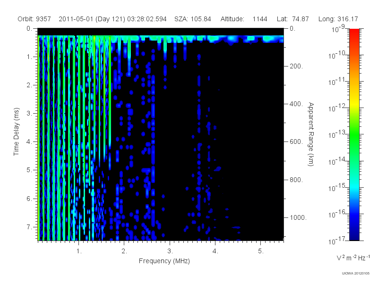Click the 10^-12 color scale label
378x283 pixels.
point(336,108)
